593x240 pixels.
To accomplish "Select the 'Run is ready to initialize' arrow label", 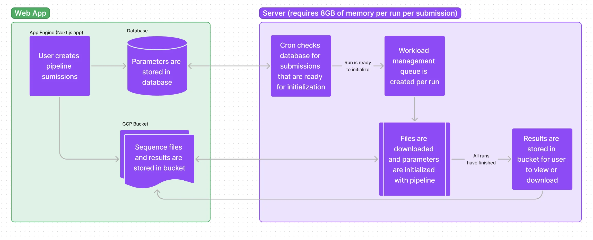I will pos(357,66).
